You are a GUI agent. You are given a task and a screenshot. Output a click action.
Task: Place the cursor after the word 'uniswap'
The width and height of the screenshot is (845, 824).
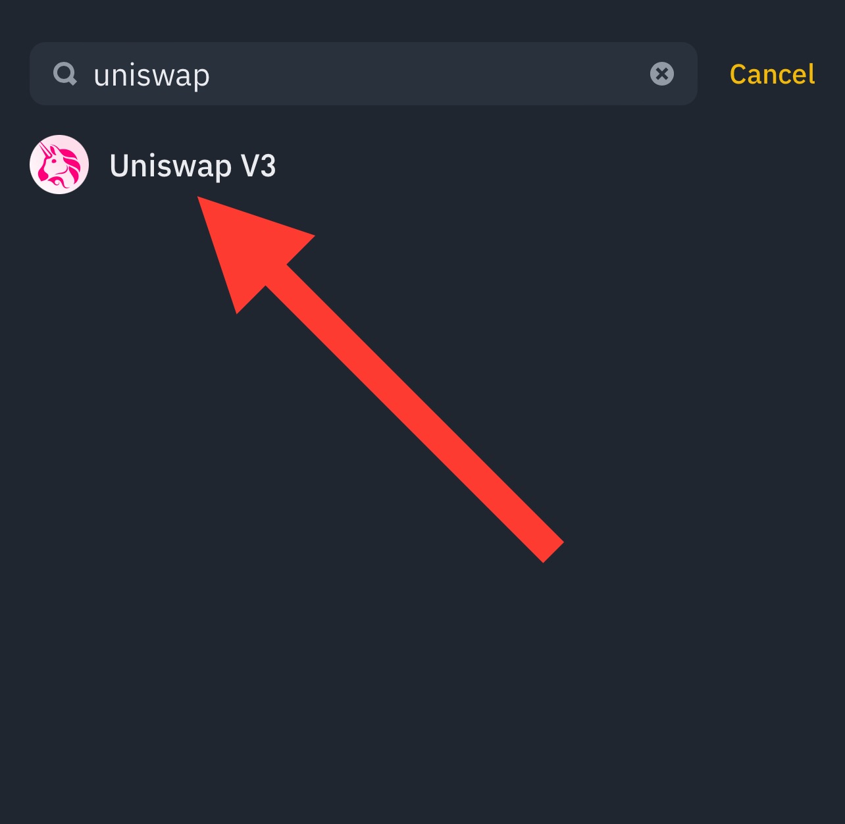[x=212, y=75]
